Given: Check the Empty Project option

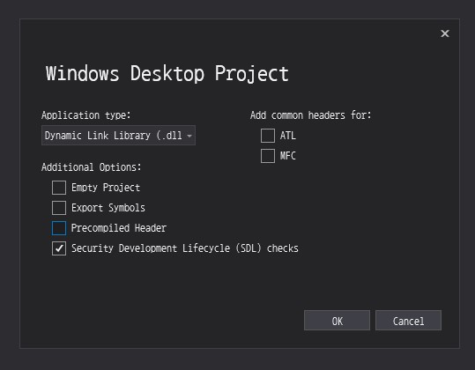Looking at the screenshot, I should tap(59, 188).
